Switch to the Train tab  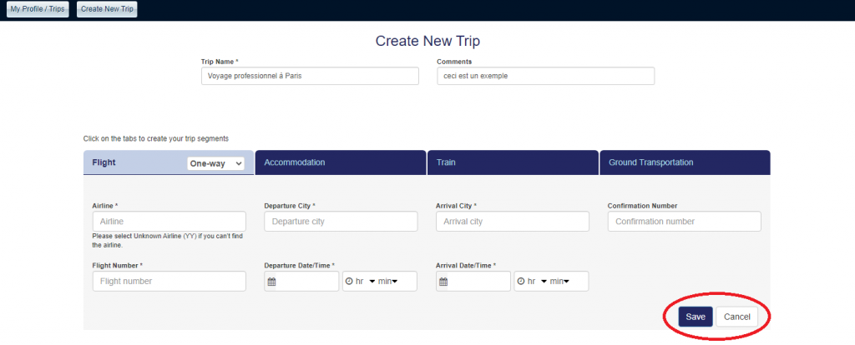512,162
